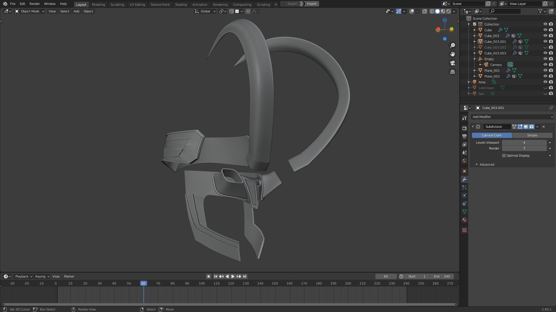Screen dimensions: 556x312
Task: Switch to the UV Editing workspace tab
Action: point(137,4)
